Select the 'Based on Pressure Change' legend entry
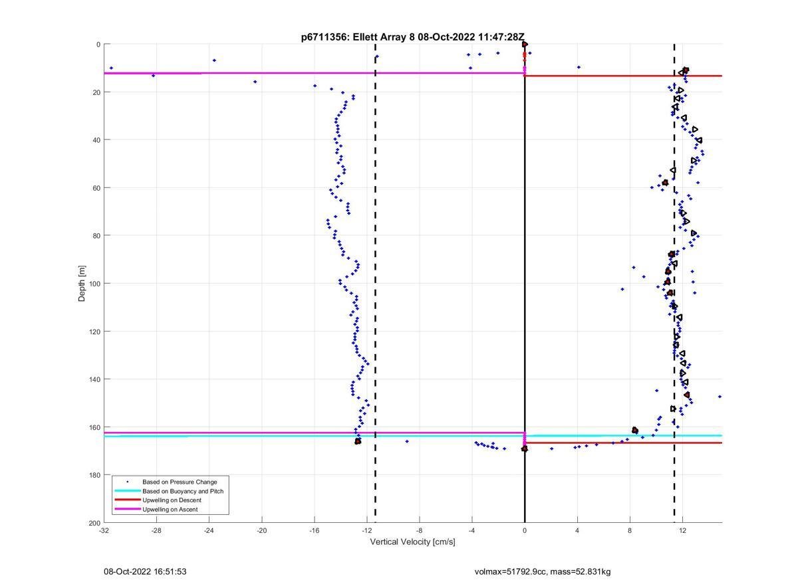The height and width of the screenshot is (588, 798). [180, 482]
